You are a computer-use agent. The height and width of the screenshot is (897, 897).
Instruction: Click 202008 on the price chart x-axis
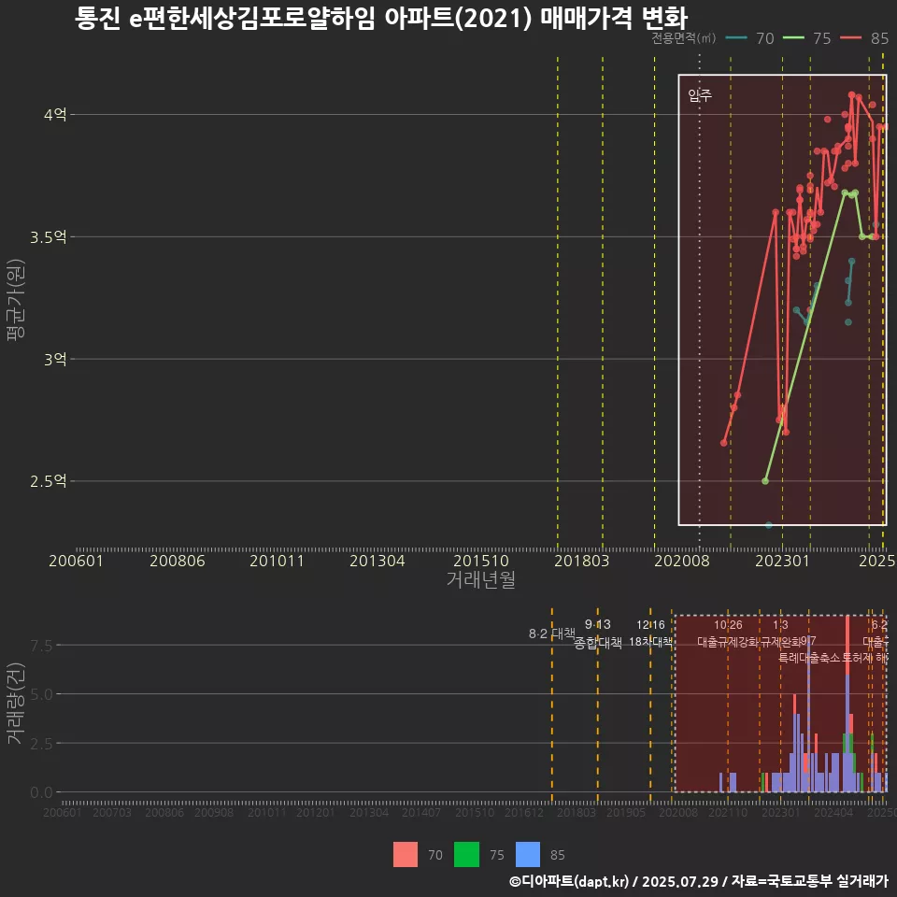point(682,561)
